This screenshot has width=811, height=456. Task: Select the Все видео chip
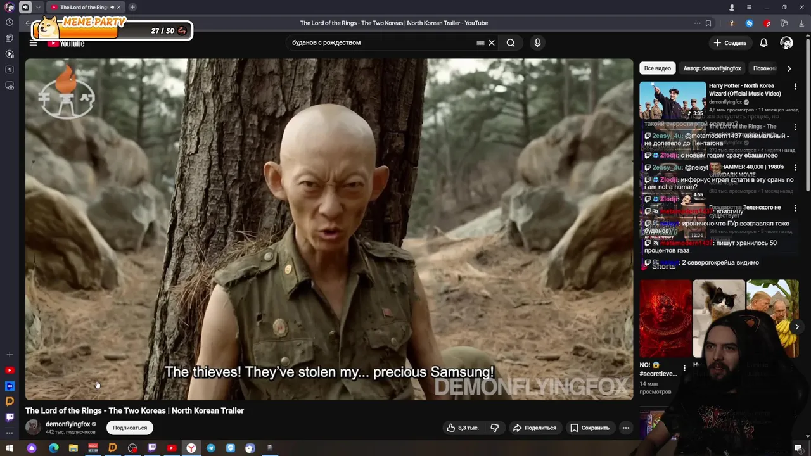[x=657, y=68]
